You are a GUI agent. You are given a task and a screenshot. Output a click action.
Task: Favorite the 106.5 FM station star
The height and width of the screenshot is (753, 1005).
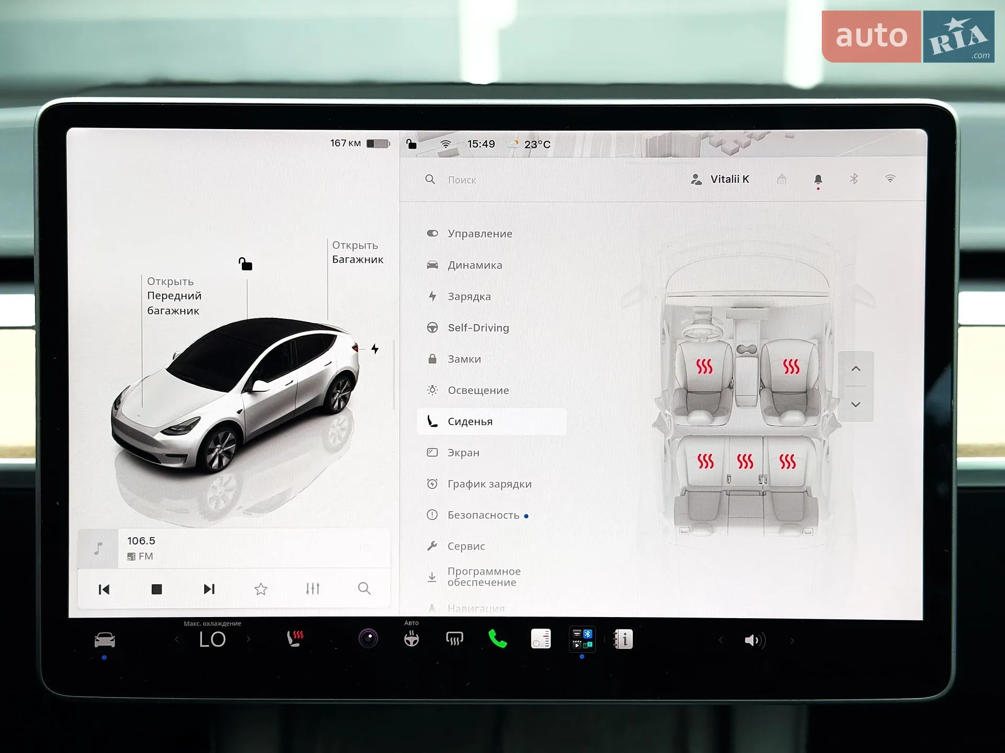coord(261,589)
